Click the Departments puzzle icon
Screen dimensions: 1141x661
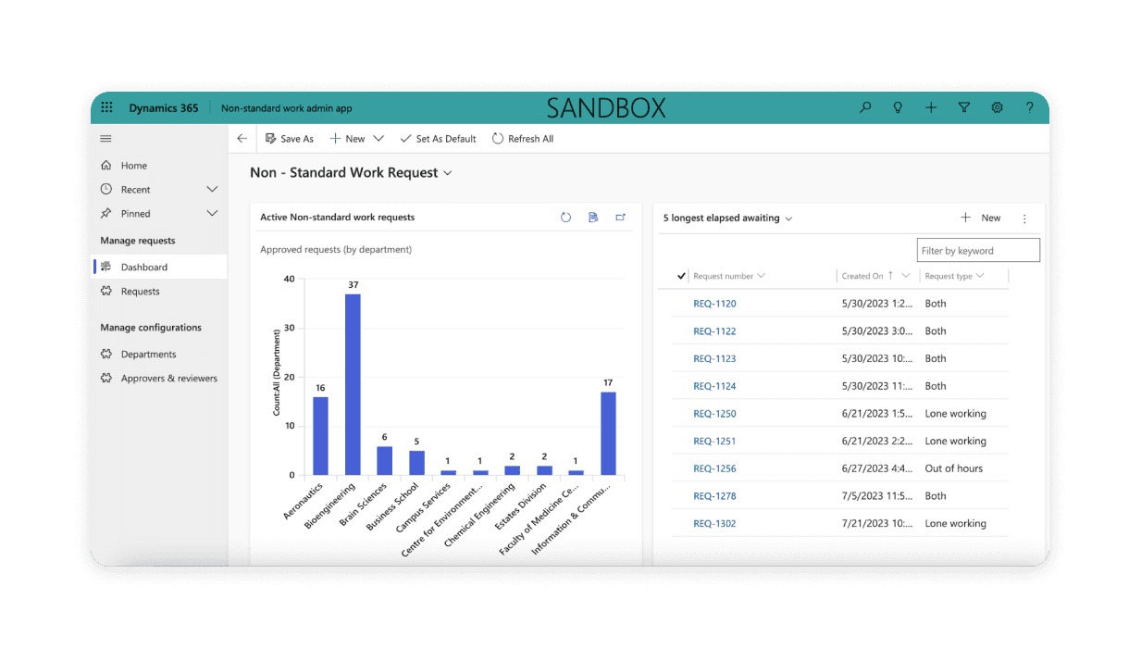click(x=105, y=355)
